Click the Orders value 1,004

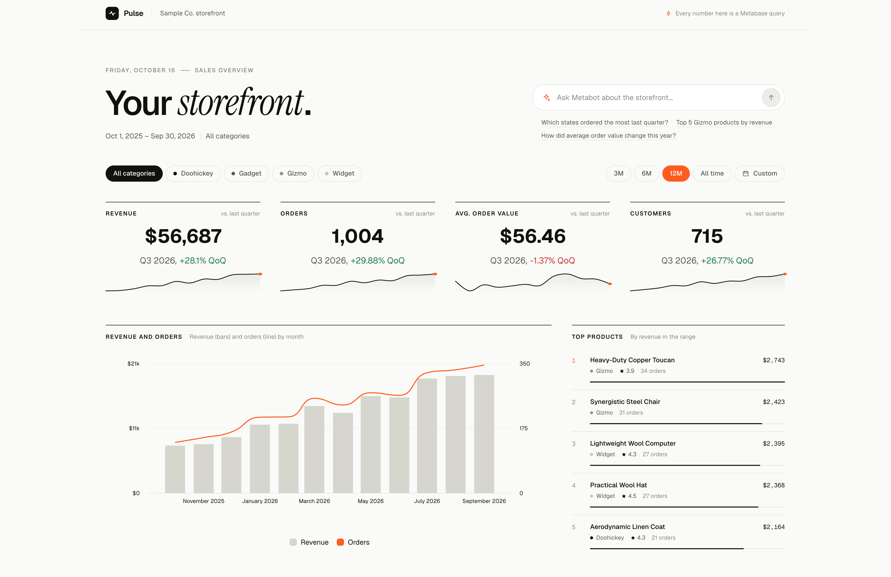(x=358, y=236)
